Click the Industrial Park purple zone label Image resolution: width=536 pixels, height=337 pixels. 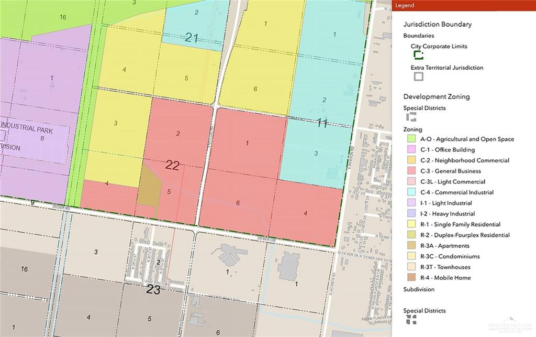pyautogui.click(x=26, y=128)
